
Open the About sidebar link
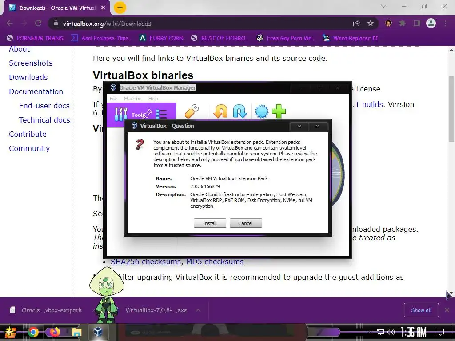pos(20,49)
